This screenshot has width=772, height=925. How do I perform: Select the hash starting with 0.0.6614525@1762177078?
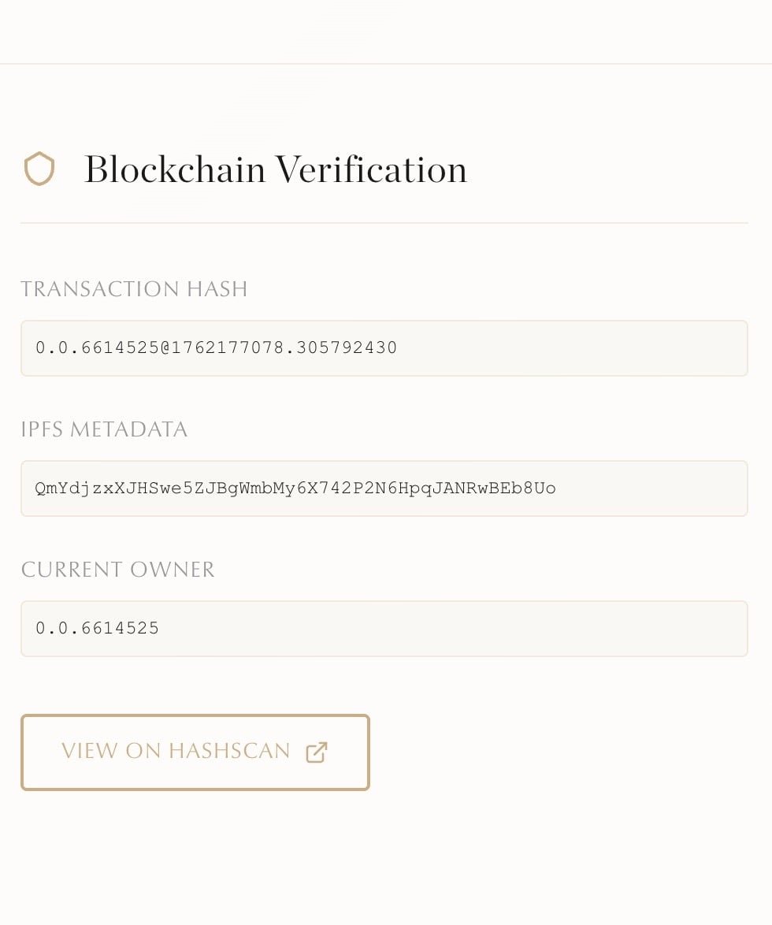[x=215, y=347]
